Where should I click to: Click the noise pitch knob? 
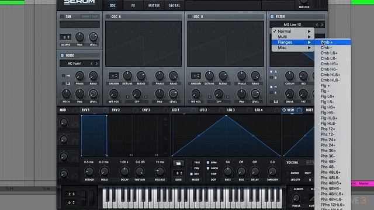(x=66, y=94)
